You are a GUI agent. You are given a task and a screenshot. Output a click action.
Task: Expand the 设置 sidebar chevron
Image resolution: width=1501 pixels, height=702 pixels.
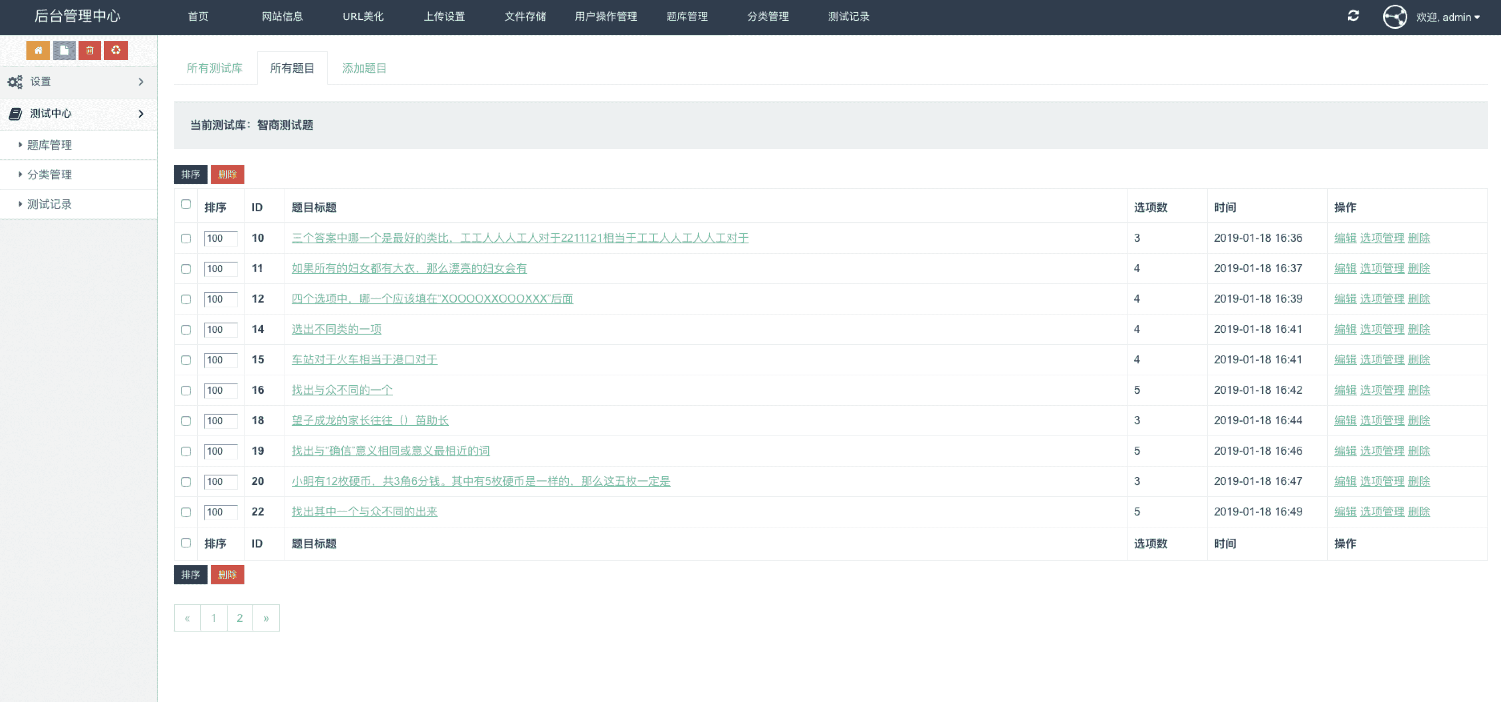click(x=141, y=82)
